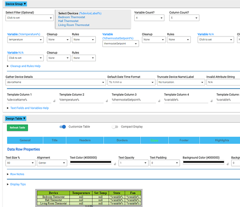Screen dimensions: 240x207
Task: Open the Alignment dropdown set to Center
Action: click(52, 163)
